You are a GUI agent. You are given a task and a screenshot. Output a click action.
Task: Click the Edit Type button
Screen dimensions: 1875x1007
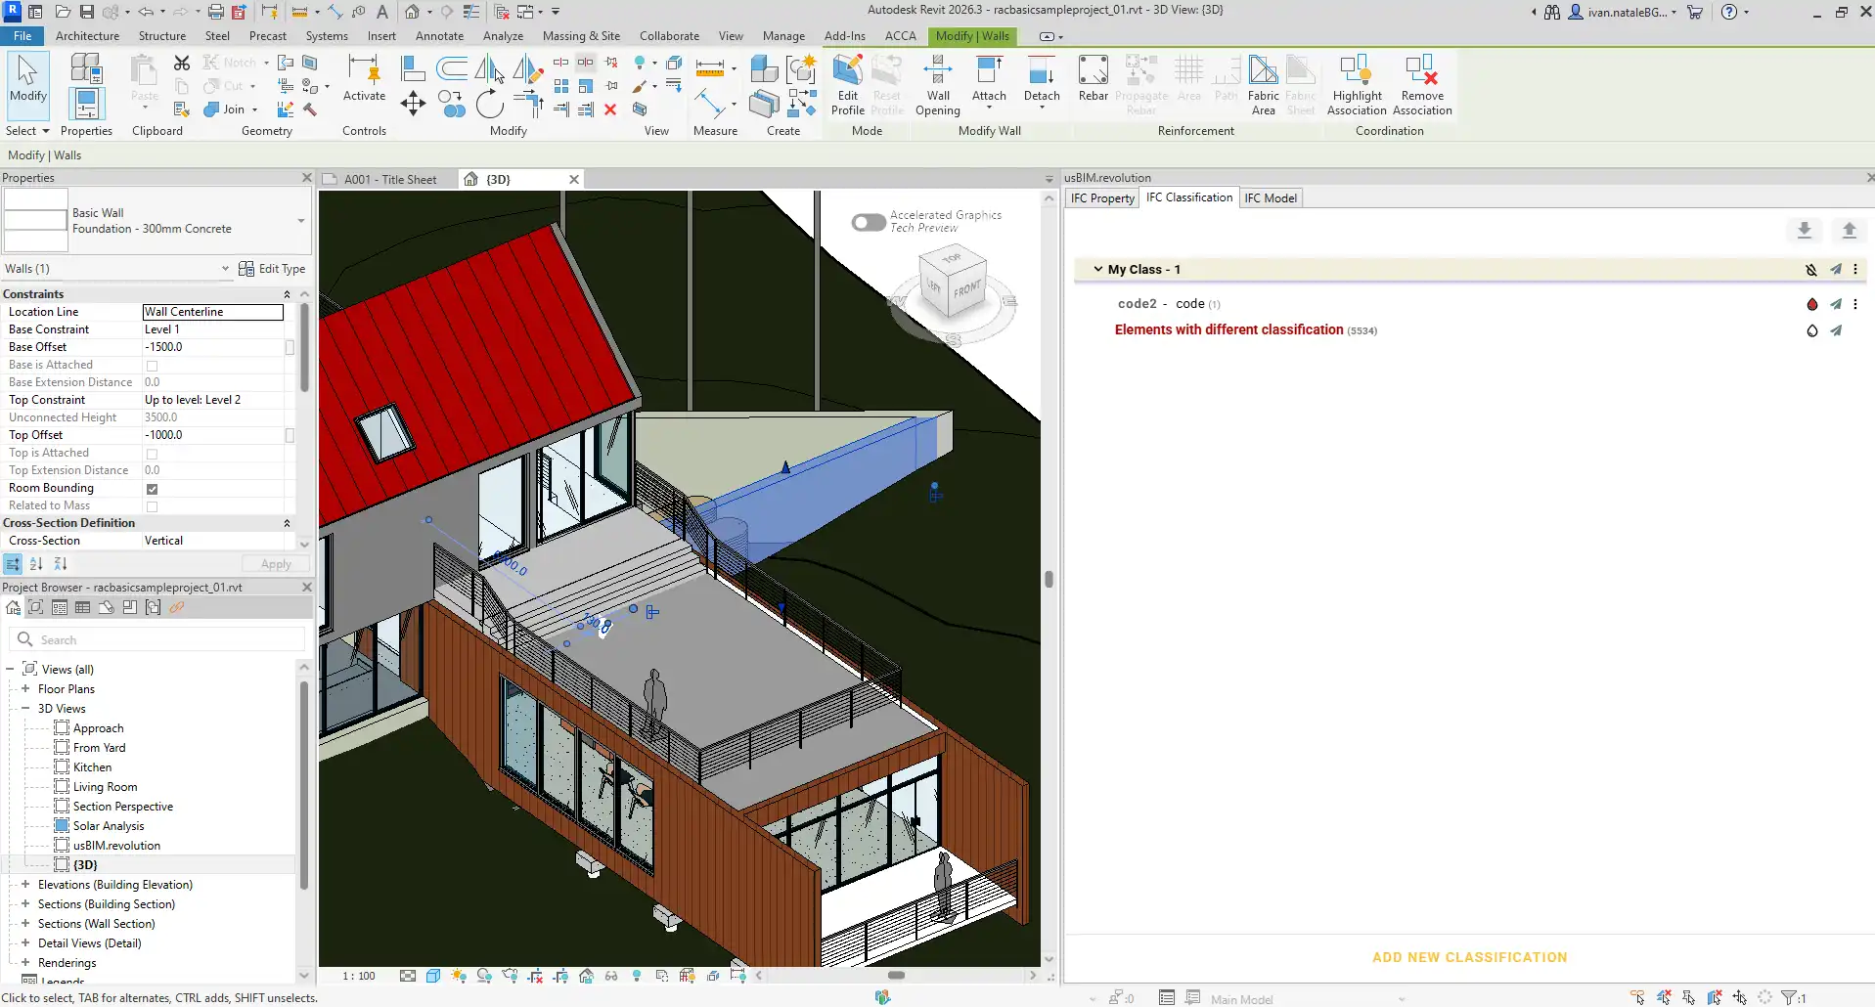273,269
